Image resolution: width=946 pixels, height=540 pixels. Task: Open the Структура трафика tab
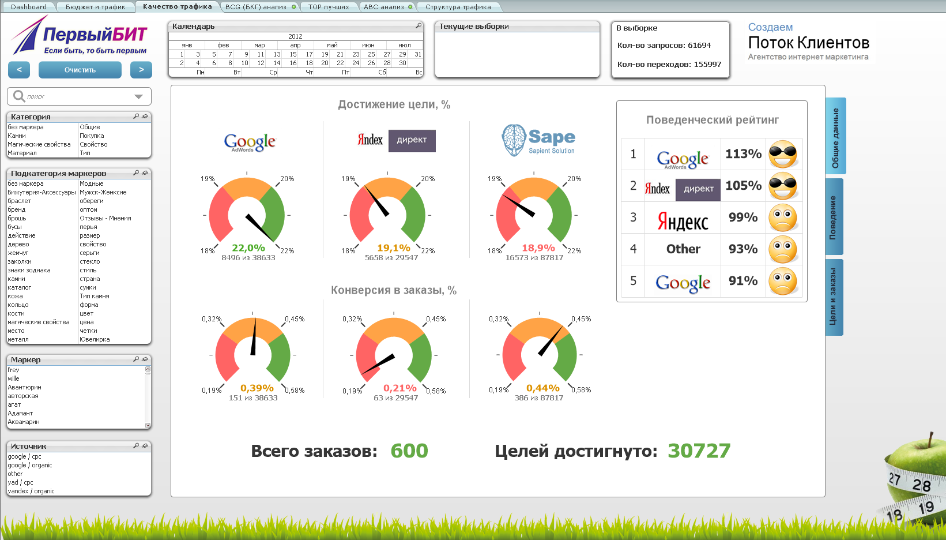(458, 7)
